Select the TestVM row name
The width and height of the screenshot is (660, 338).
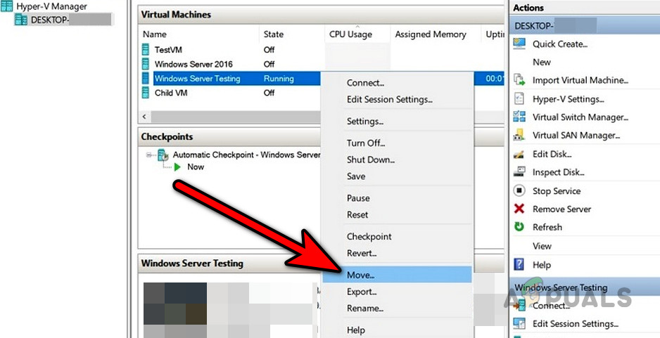pyautogui.click(x=168, y=50)
